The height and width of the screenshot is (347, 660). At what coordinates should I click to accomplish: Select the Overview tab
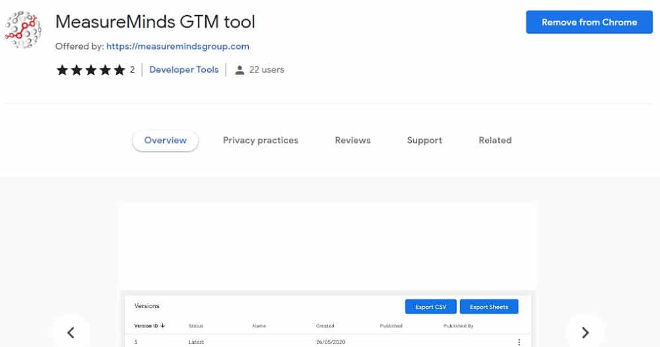(x=165, y=141)
